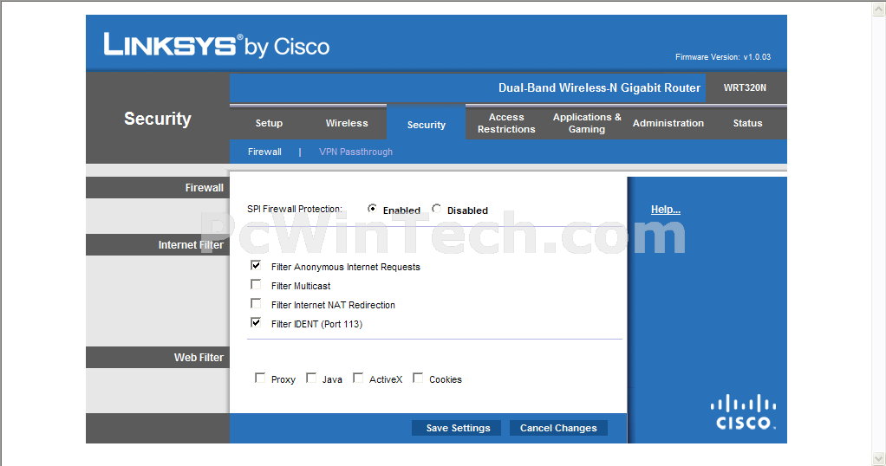Open the Applications & Gaming tab
The image size is (886, 466).
pos(587,123)
